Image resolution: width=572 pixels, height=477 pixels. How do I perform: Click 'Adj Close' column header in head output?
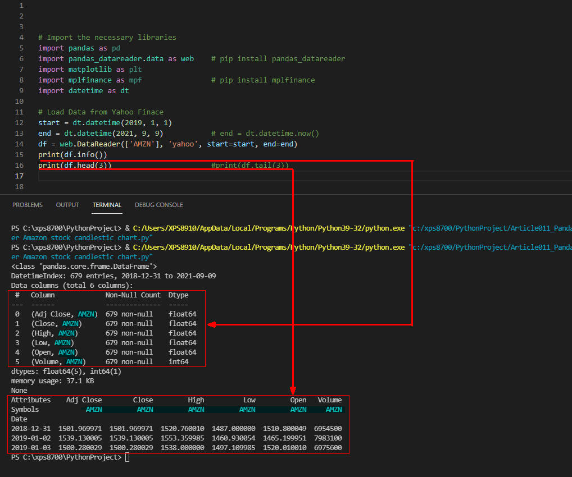coord(84,400)
